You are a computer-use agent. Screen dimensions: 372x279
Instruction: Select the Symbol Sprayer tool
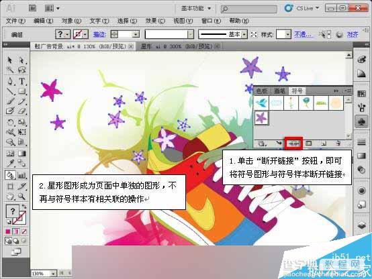9,176
